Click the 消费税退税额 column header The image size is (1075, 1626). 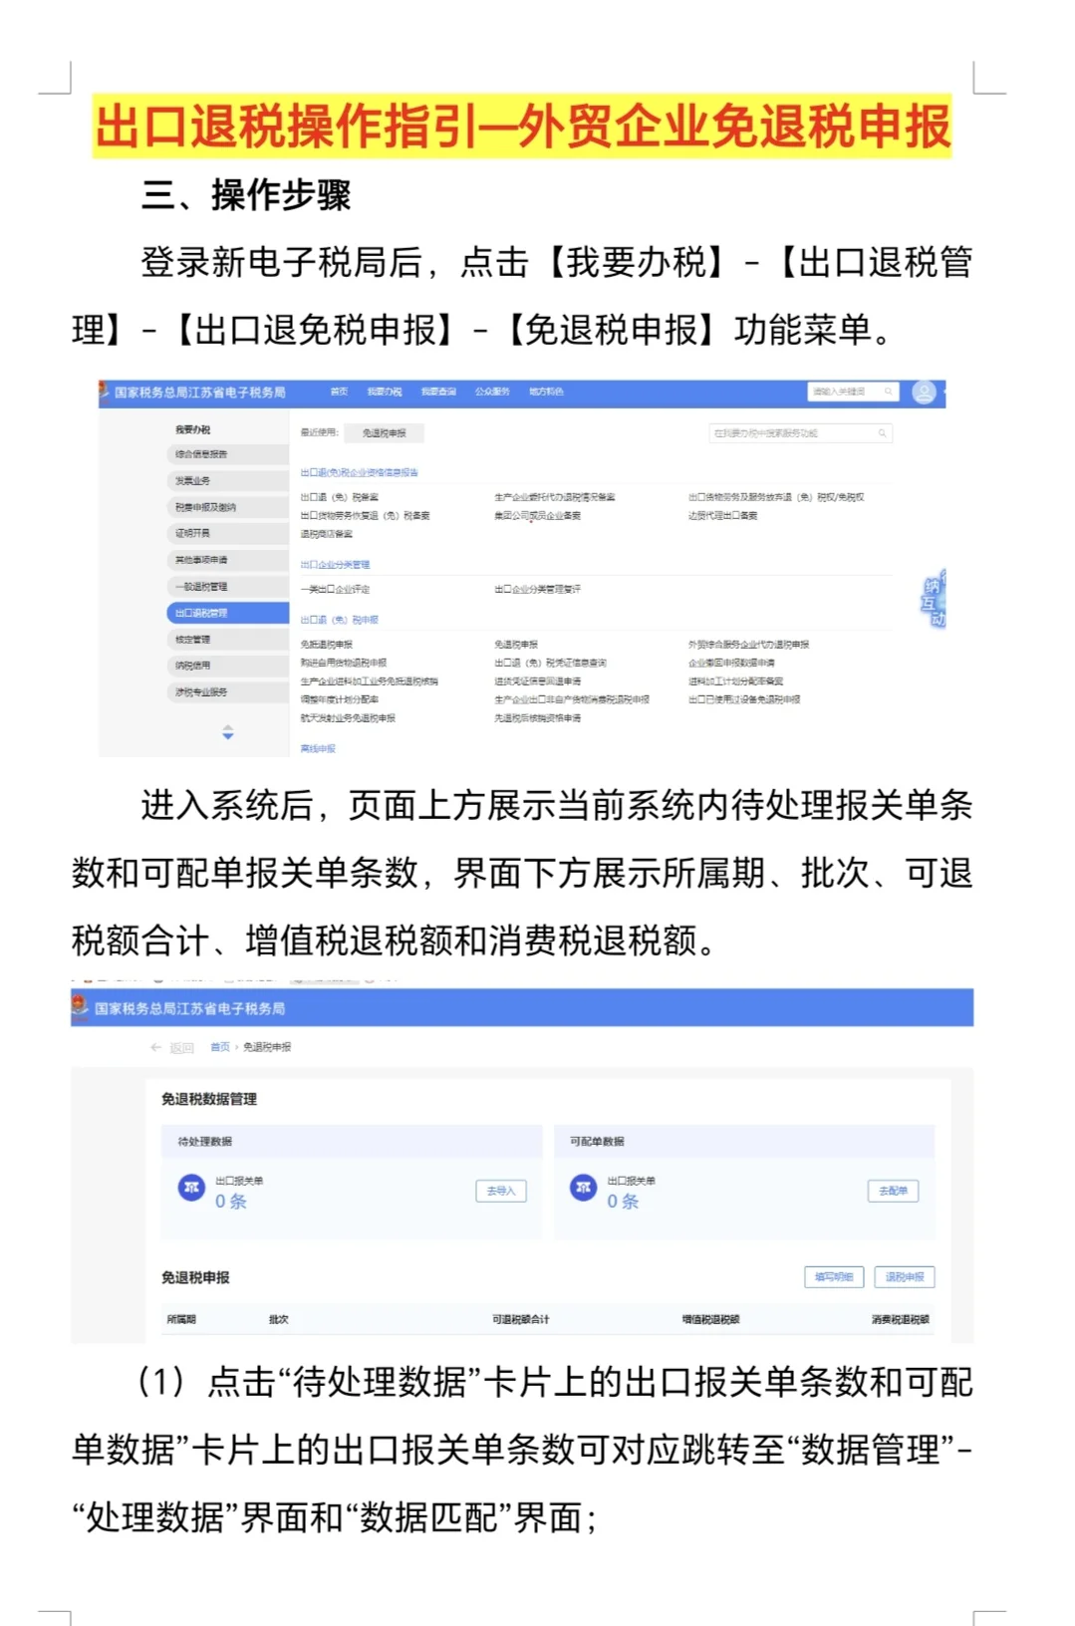901,1319
